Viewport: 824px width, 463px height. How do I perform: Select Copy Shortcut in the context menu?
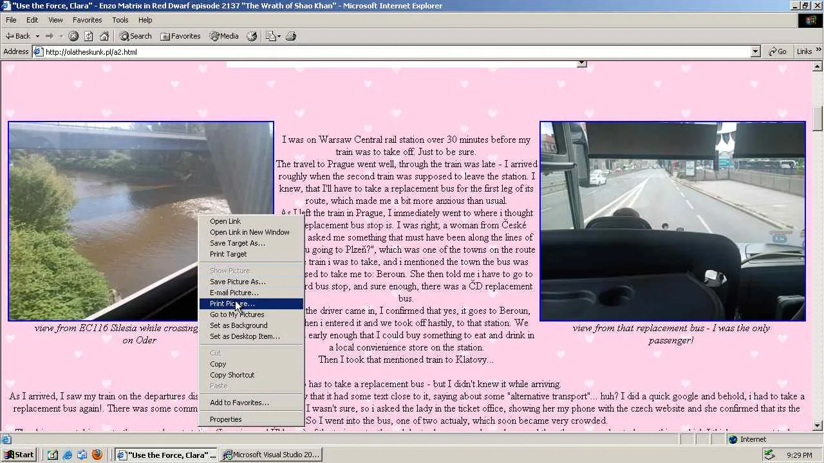251,375
